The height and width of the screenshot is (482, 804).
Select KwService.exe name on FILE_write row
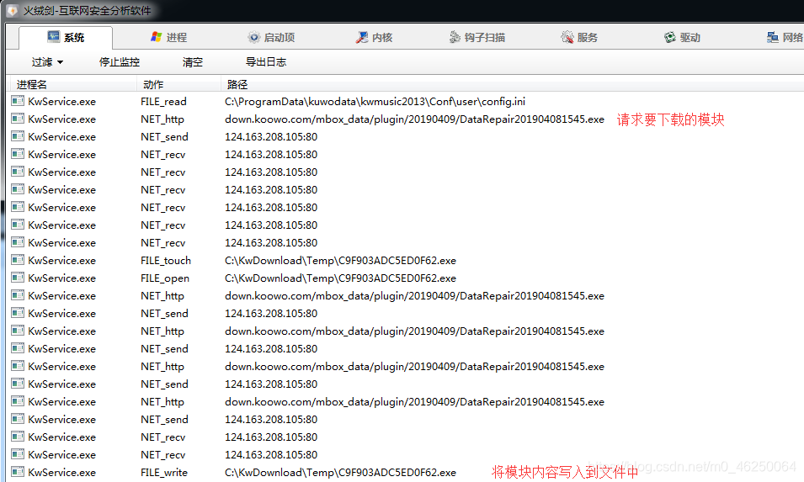click(62, 472)
